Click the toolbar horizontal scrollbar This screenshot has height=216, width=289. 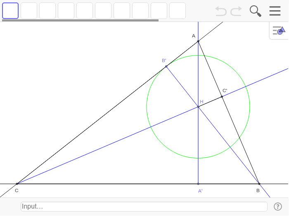pos(80,21)
